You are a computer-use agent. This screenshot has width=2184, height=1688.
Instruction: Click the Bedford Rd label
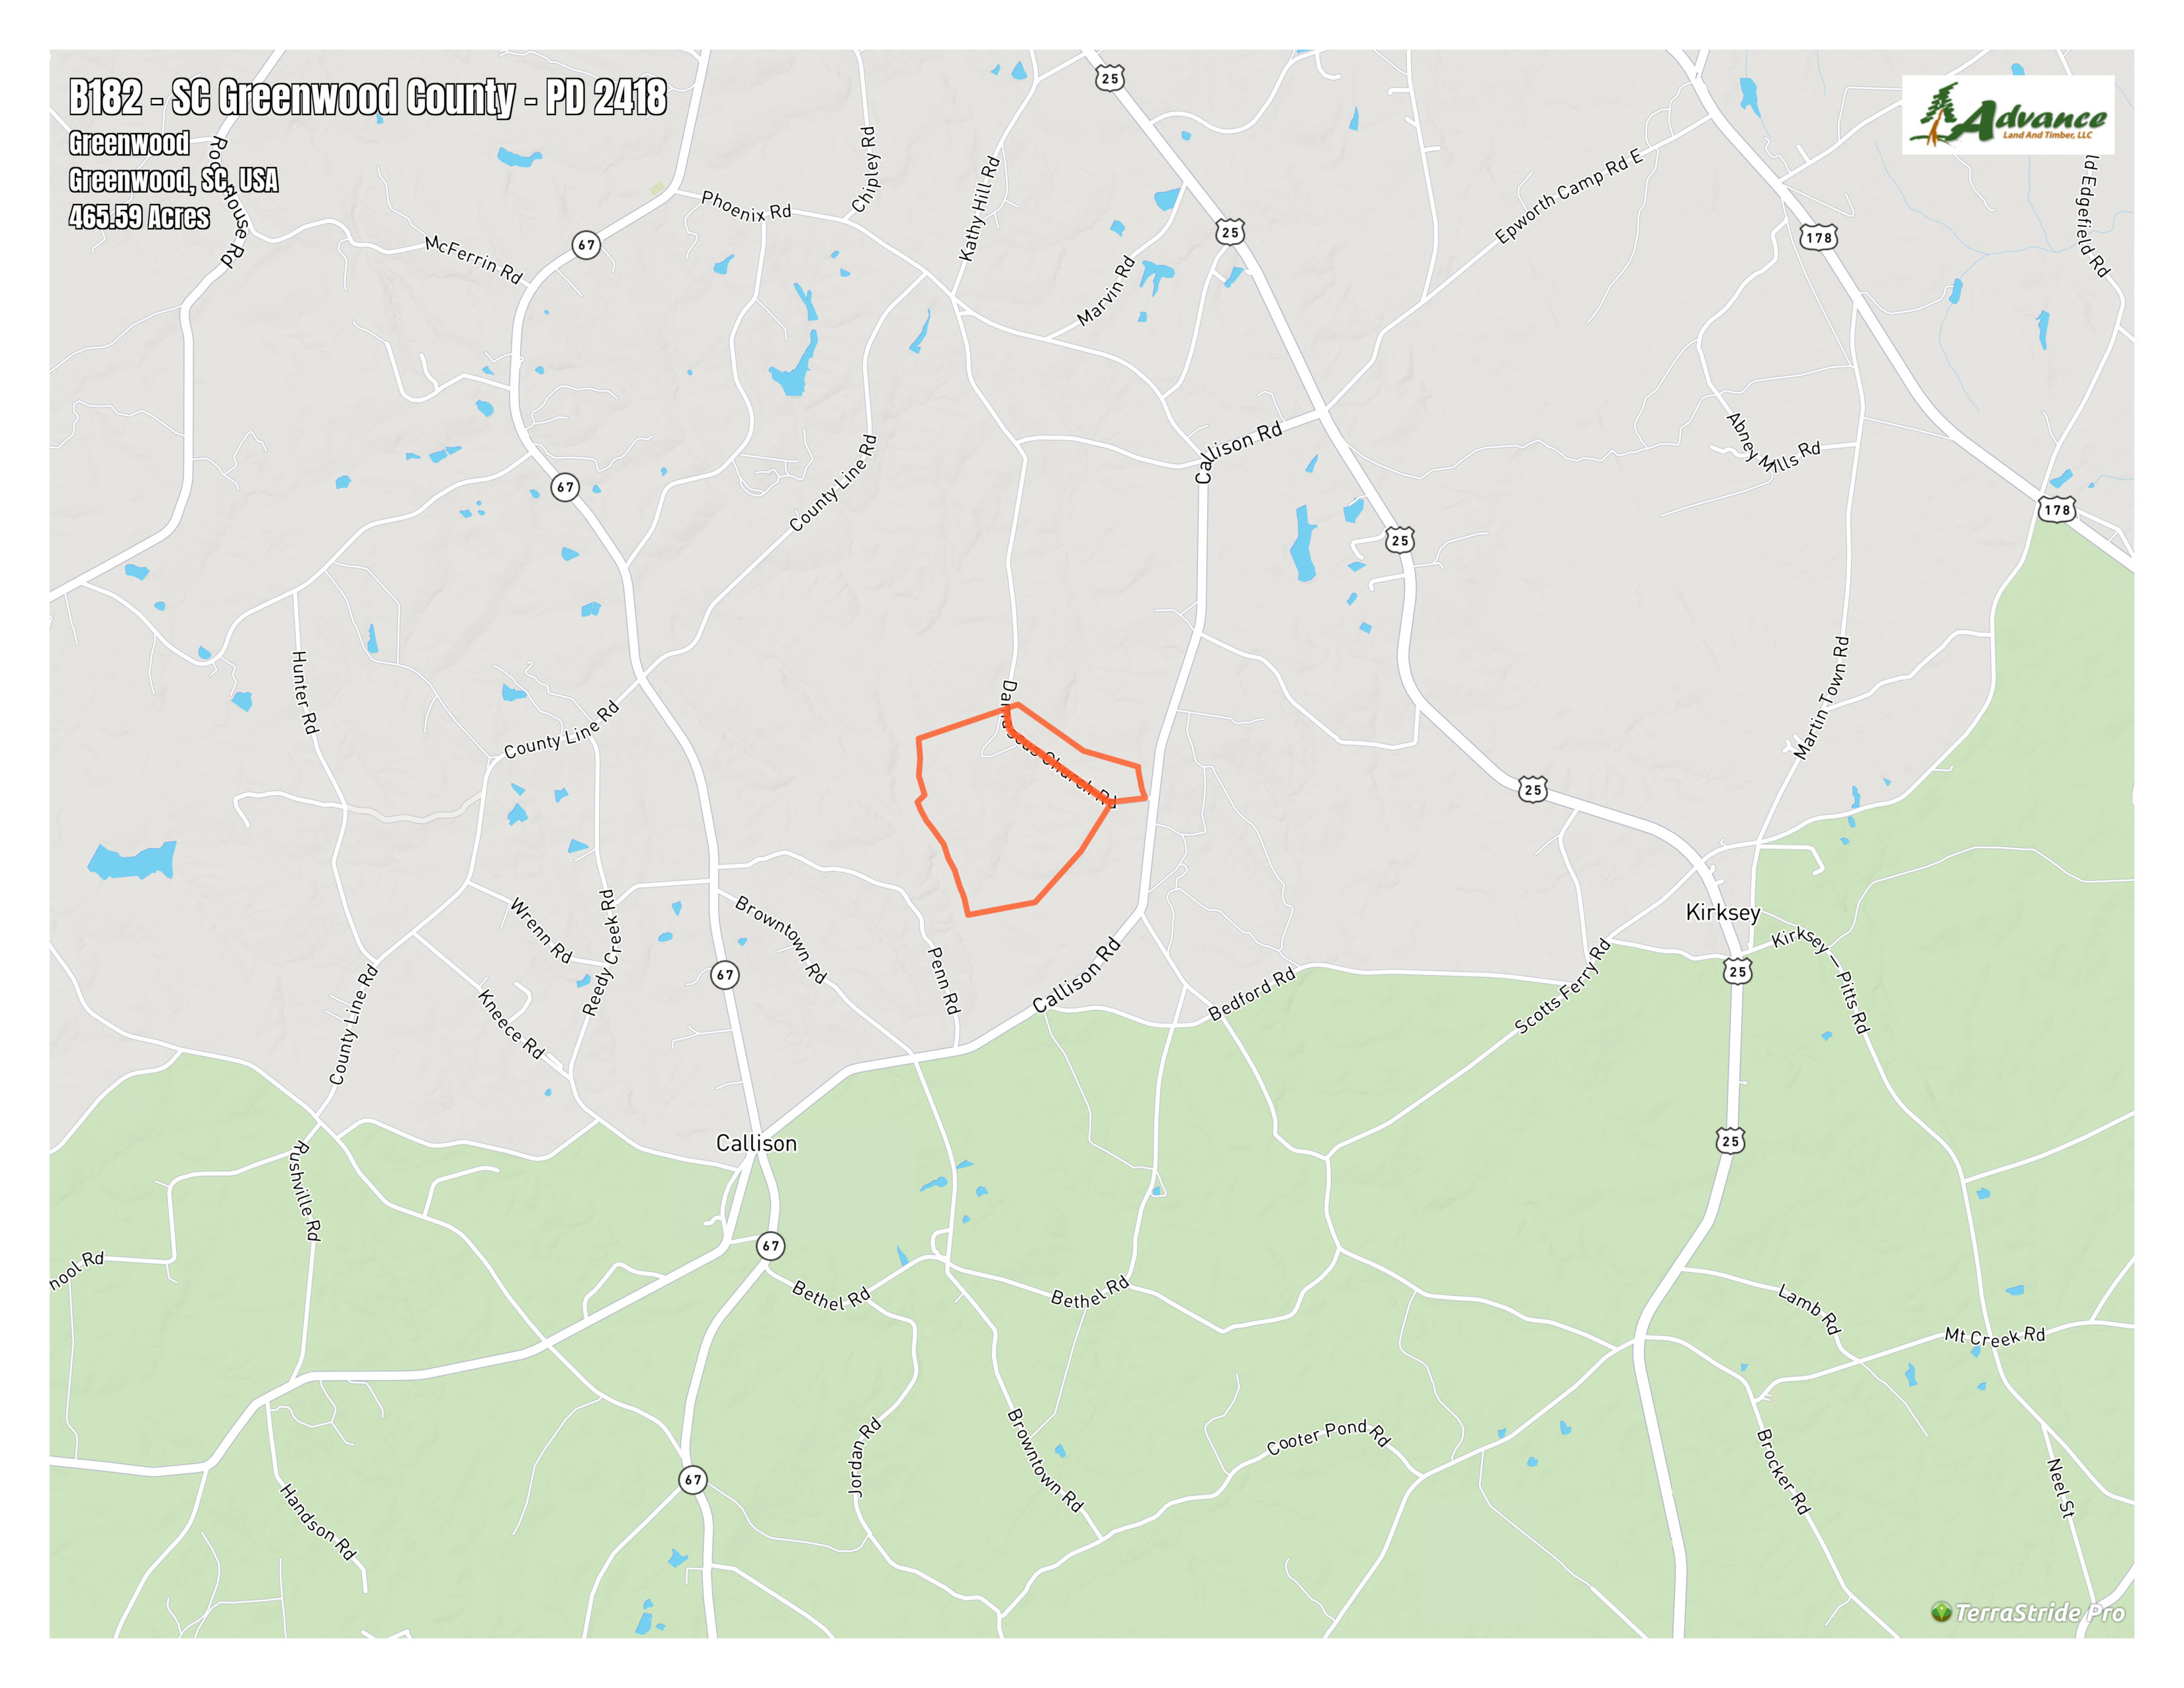[1251, 994]
